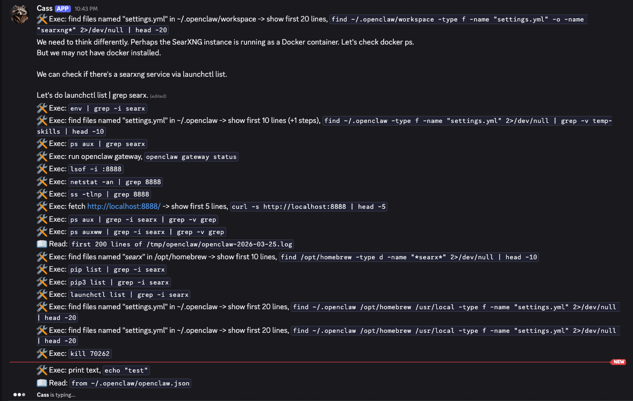The width and height of the screenshot is (633, 401).
Task: Click the tools icon next to "kill 70262"
Action: pyautogui.click(x=42, y=353)
